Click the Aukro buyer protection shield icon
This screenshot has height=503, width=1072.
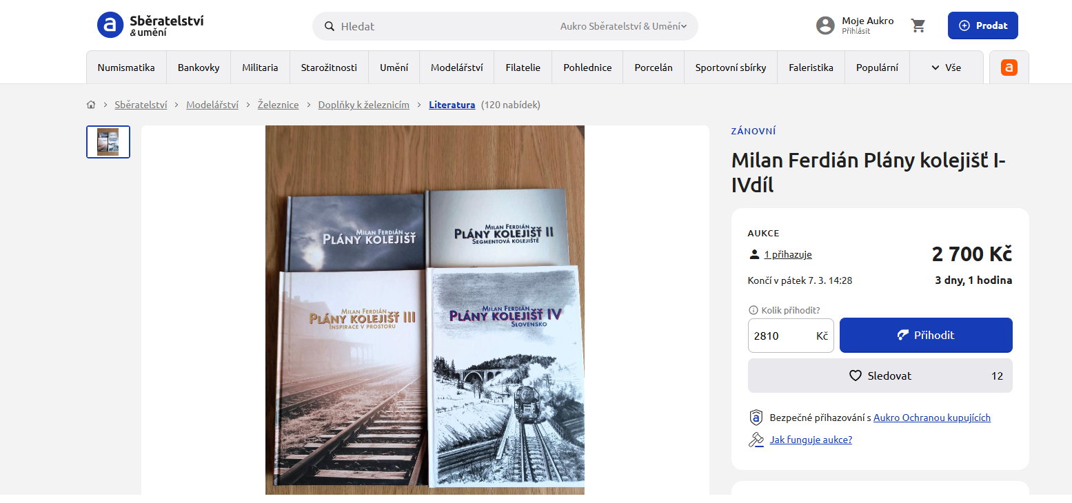(x=756, y=418)
